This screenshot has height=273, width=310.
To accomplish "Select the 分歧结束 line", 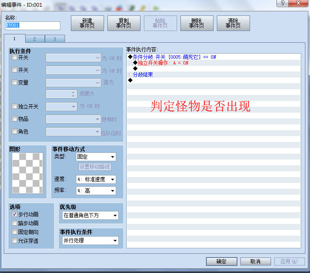I will click(214, 75).
